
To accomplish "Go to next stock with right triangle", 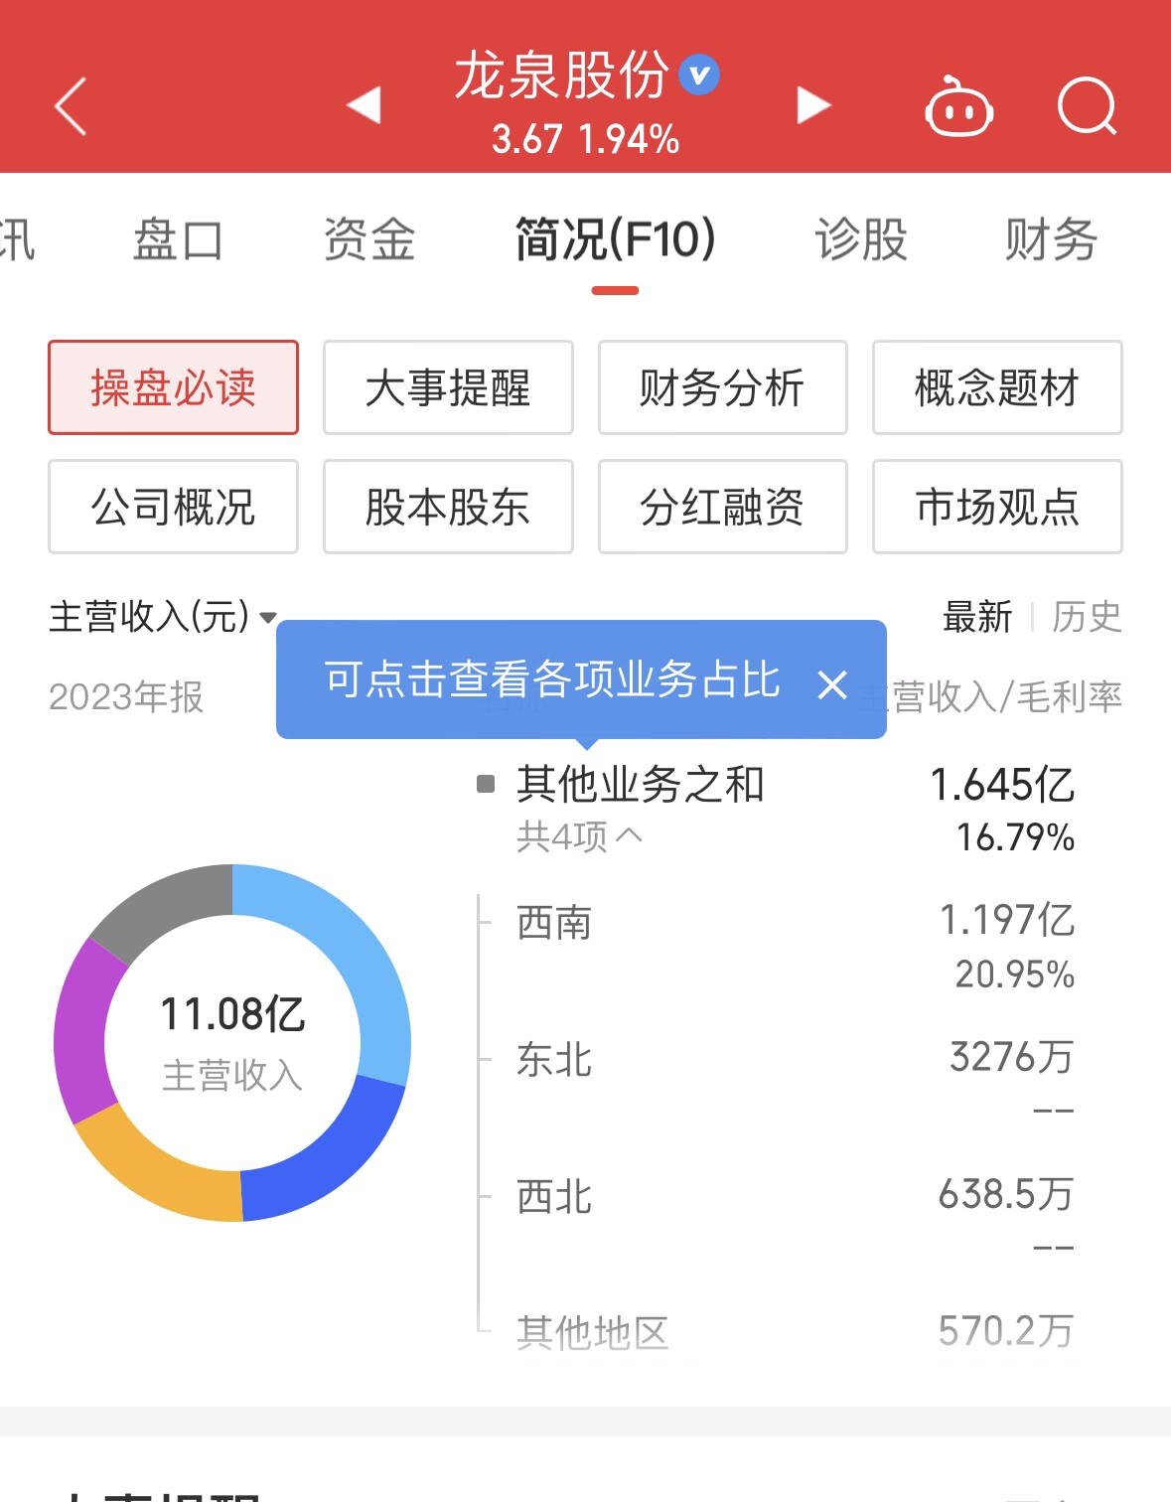I will 812,104.
